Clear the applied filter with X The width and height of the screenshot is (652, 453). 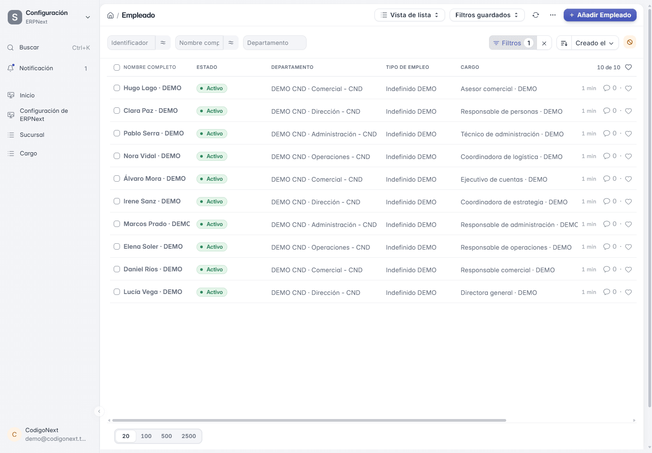544,43
